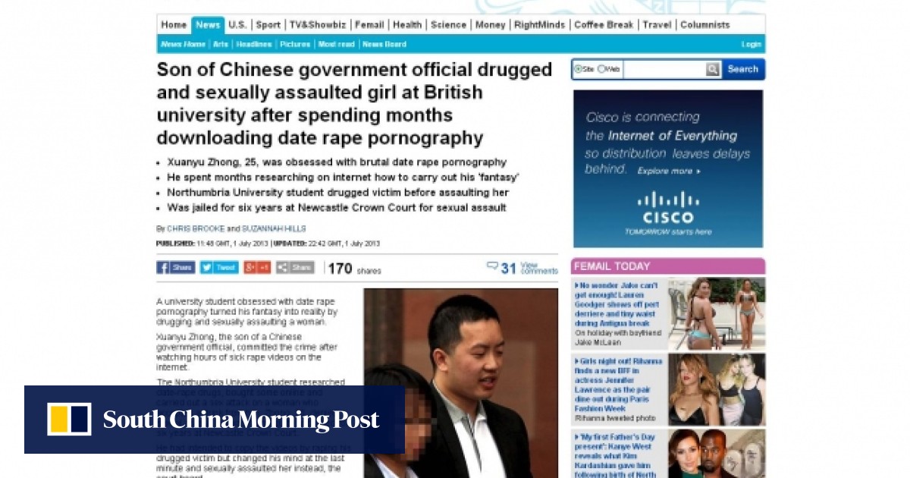The height and width of the screenshot is (478, 910).
Task: Click the Cisco logo in advertisement
Action: point(668,208)
